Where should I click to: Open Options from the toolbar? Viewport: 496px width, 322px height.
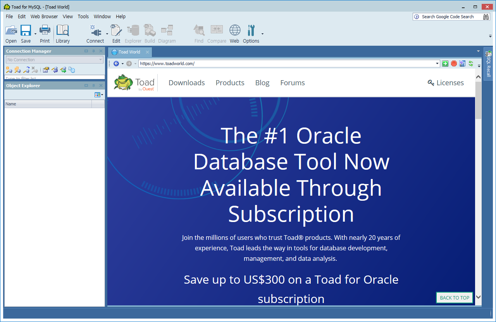point(251,34)
